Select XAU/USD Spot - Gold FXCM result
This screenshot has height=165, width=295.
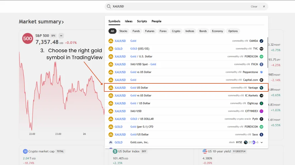click(186, 64)
